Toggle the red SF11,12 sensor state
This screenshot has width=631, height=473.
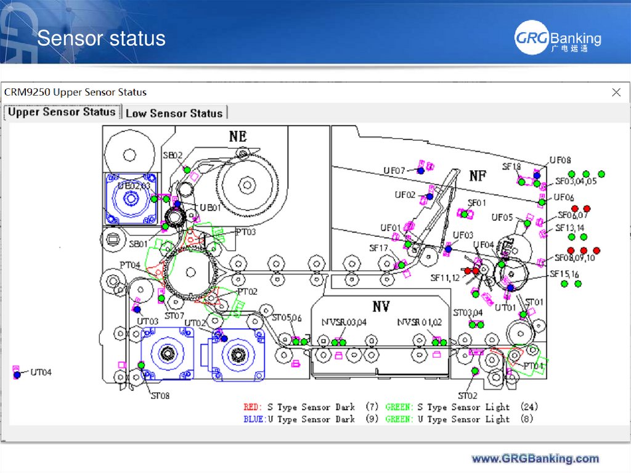471,271
